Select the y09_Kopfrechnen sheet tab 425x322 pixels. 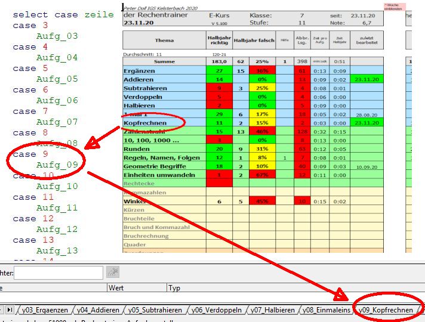tap(386, 310)
